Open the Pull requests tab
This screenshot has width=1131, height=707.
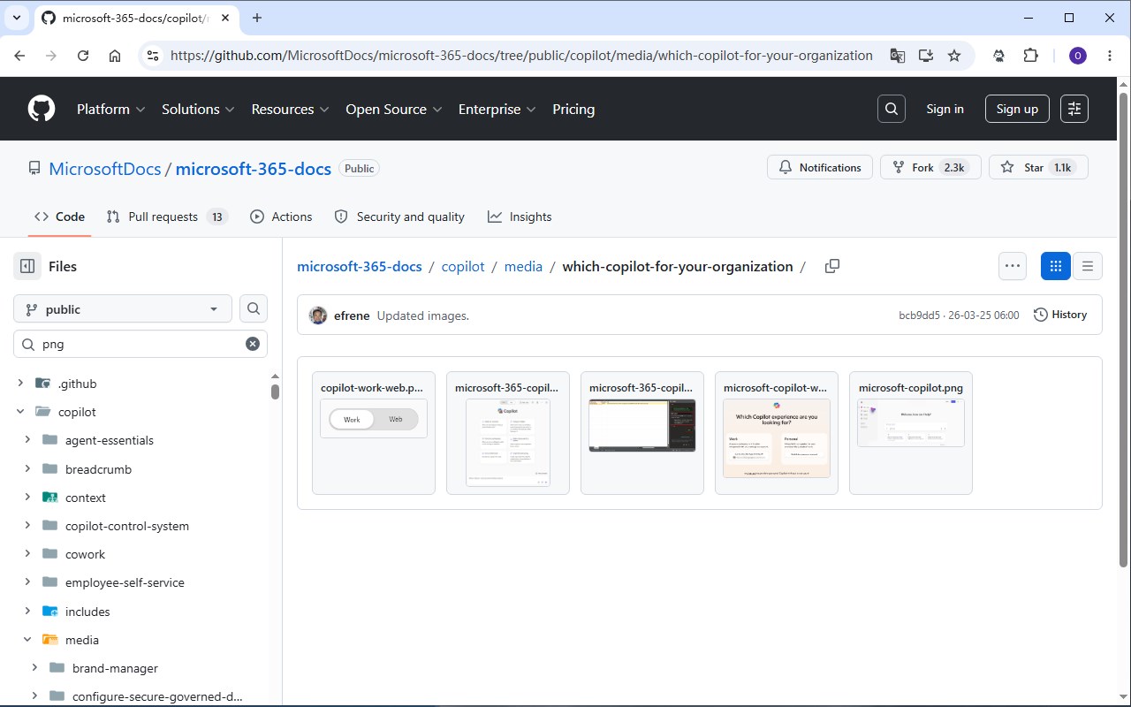[166, 217]
